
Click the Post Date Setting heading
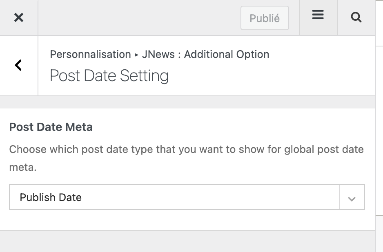click(109, 75)
